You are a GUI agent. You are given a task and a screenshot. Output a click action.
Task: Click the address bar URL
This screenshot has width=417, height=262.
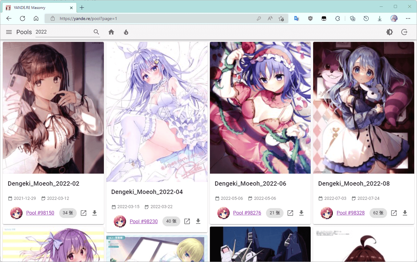pos(88,18)
